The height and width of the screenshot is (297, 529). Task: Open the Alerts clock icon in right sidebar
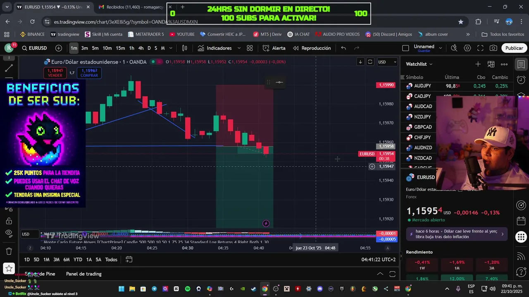[x=521, y=80]
